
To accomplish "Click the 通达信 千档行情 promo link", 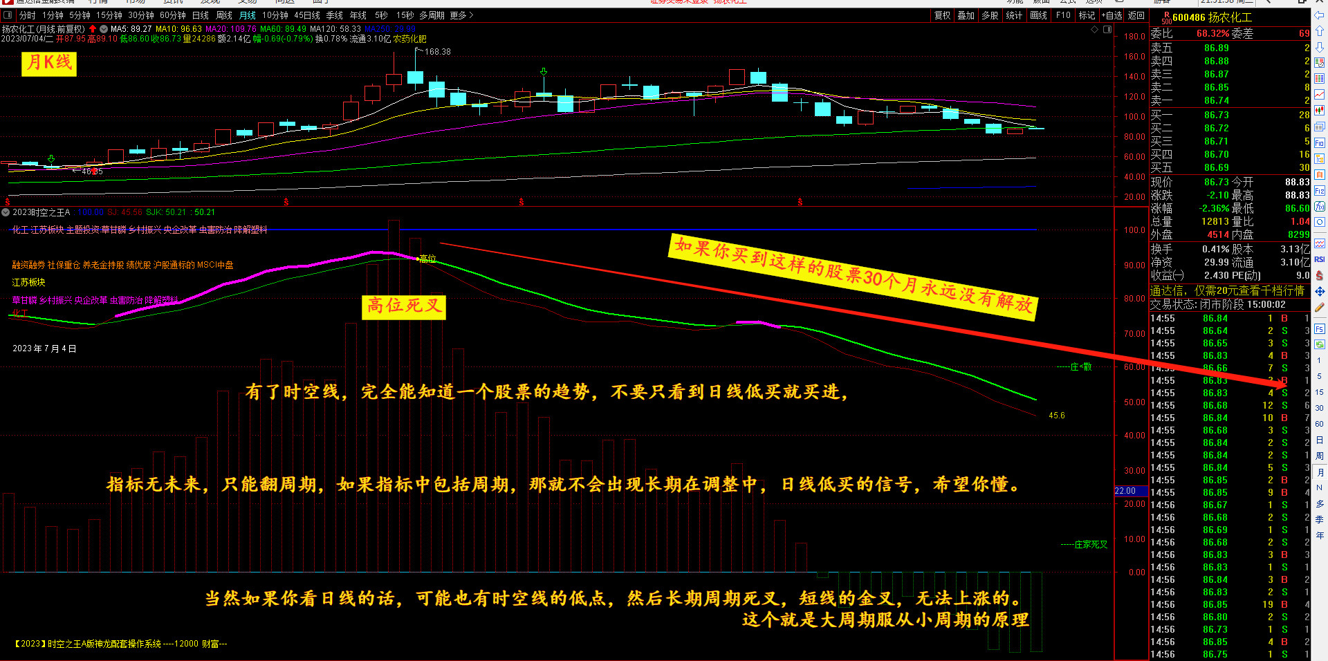I will [x=1227, y=290].
